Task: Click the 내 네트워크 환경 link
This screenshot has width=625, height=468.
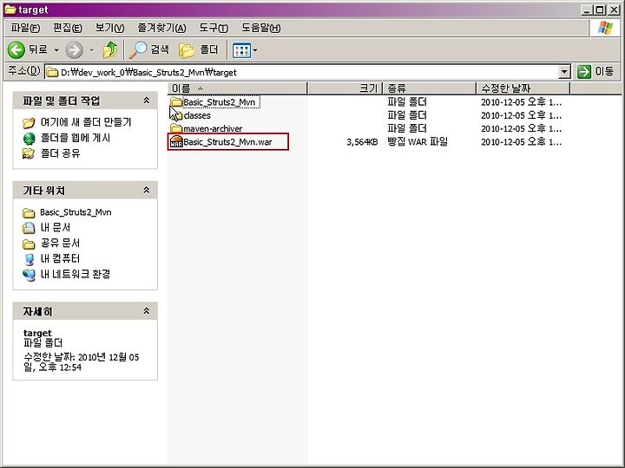Action: pyautogui.click(x=76, y=274)
